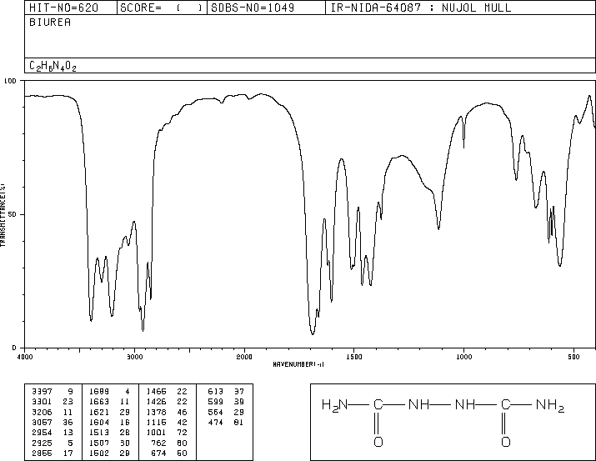Select the TRANSMITTANCE axis title

click(x=3, y=215)
